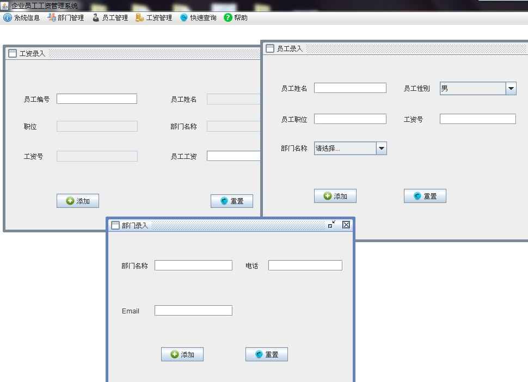This screenshot has width=528, height=382.
Task: Maximize the 部门录入 internal window
Action: [x=331, y=225]
